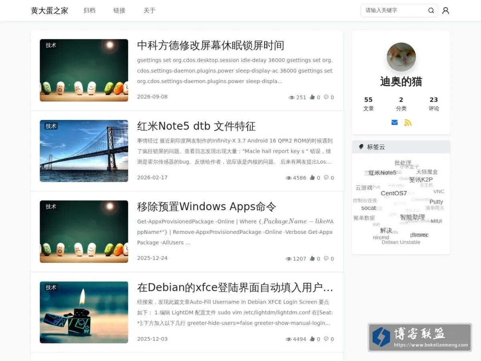The image size is (481, 361).
Task: Open article 在Debian的xfce登陆界面自动填入用户
Action: tap(235, 288)
